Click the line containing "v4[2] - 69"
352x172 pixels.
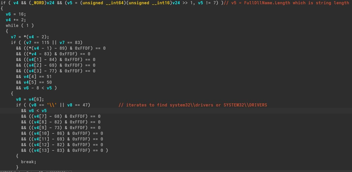point(56,65)
